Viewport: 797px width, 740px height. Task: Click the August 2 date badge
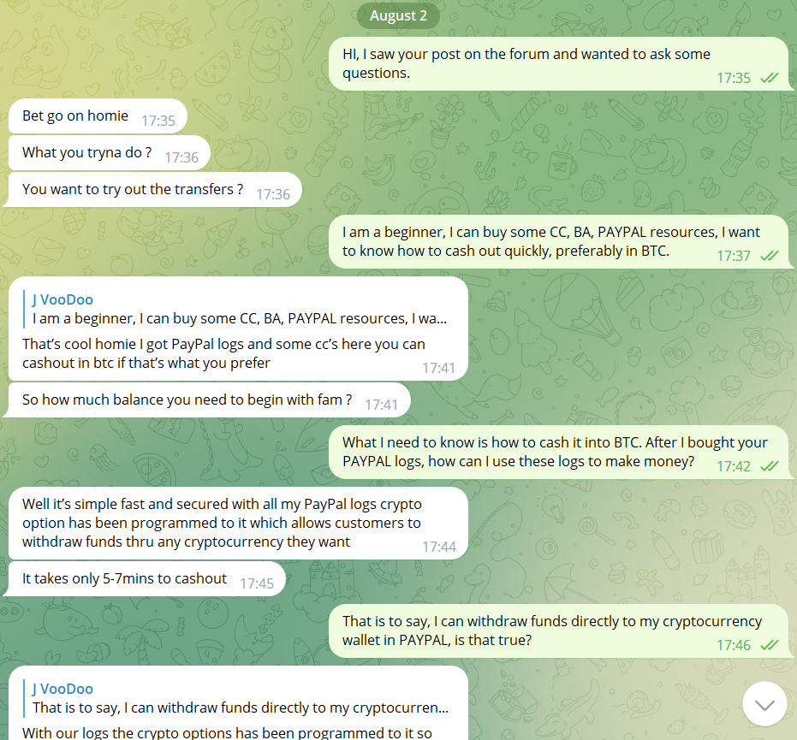[x=399, y=16]
